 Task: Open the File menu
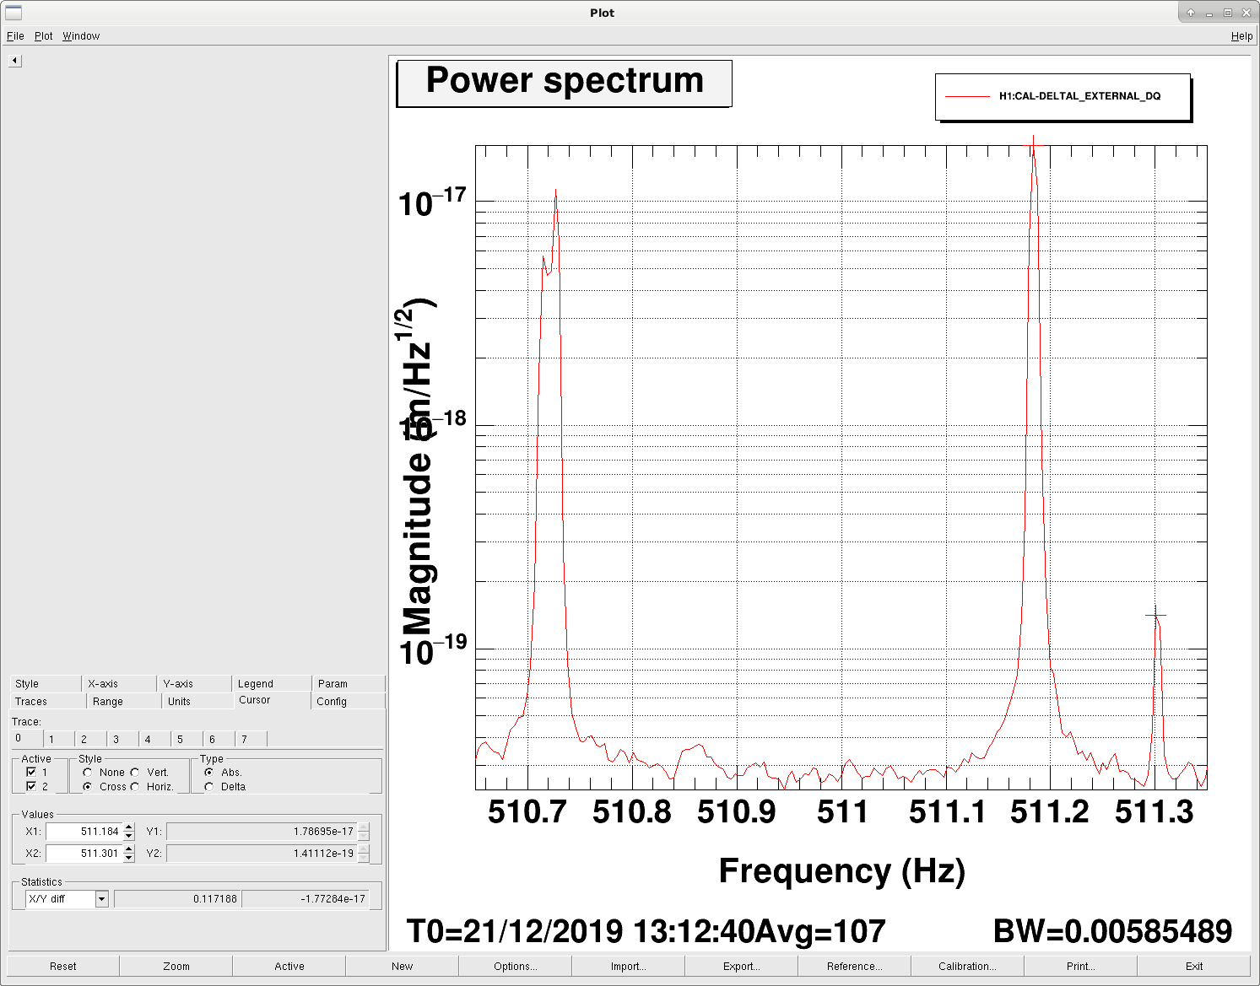(15, 36)
